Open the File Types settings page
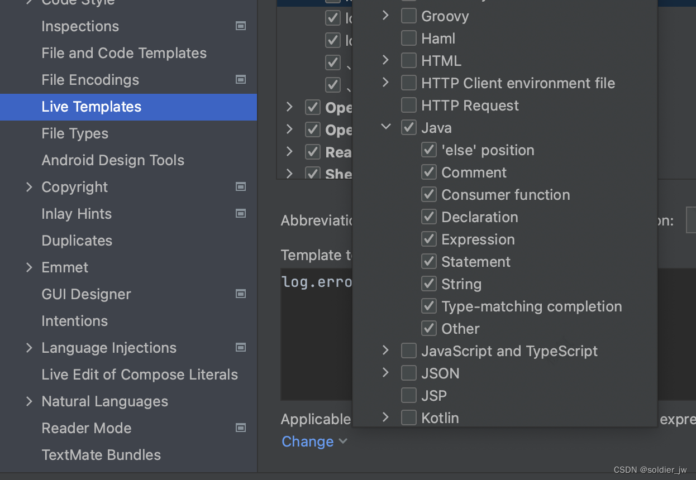This screenshot has height=480, width=696. (x=75, y=133)
